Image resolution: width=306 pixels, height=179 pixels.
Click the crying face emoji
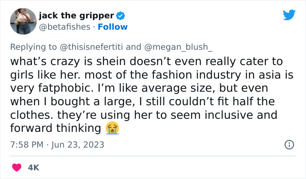click(112, 128)
